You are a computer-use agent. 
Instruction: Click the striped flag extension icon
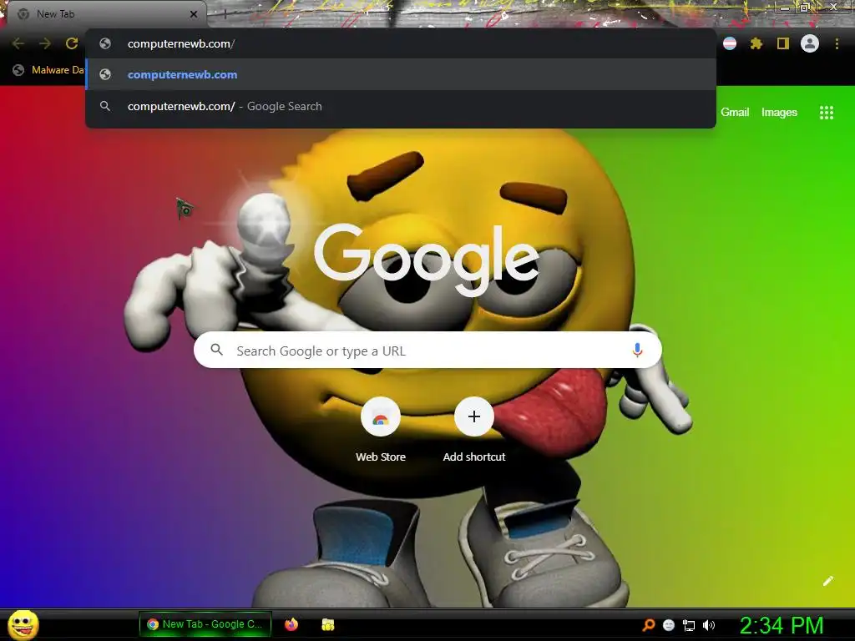(730, 43)
